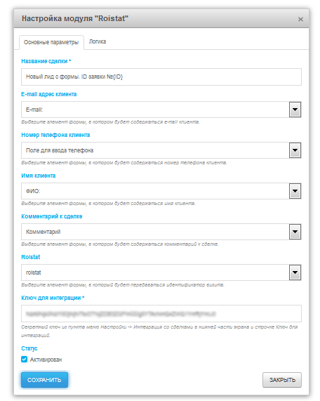Click the Ключ для интеграции input field
This screenshot has height=401, width=320.
coord(161,313)
